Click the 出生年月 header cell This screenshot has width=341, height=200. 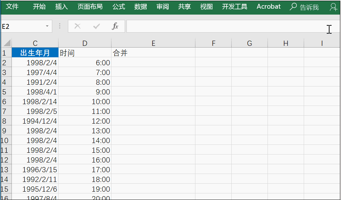pos(35,53)
